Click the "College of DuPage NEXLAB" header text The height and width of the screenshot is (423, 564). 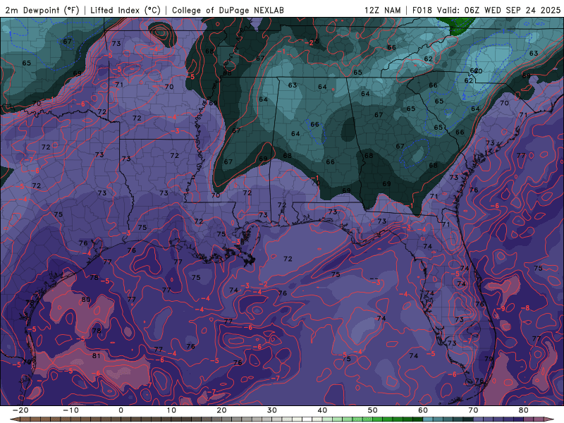(228, 10)
